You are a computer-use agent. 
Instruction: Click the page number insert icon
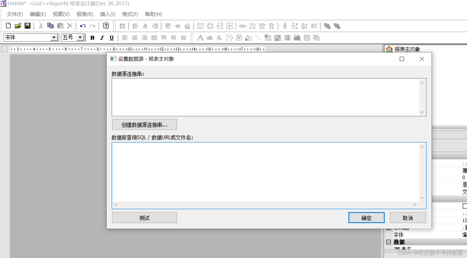coord(239,38)
